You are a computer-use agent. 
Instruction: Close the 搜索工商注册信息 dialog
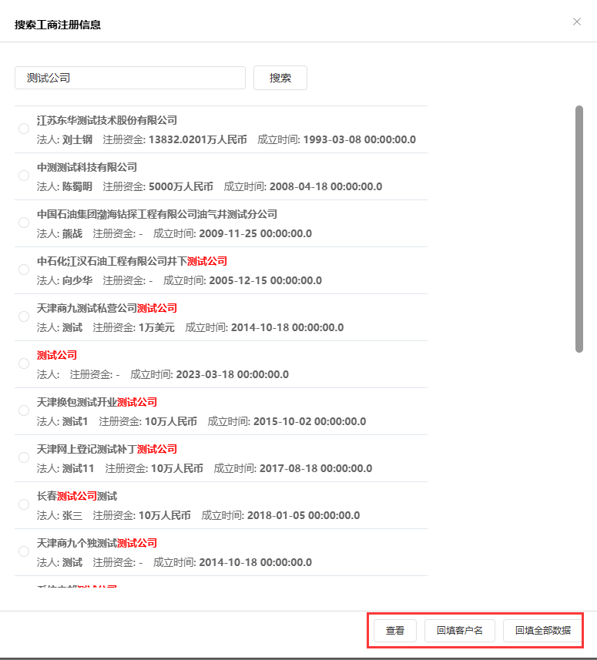click(x=577, y=22)
